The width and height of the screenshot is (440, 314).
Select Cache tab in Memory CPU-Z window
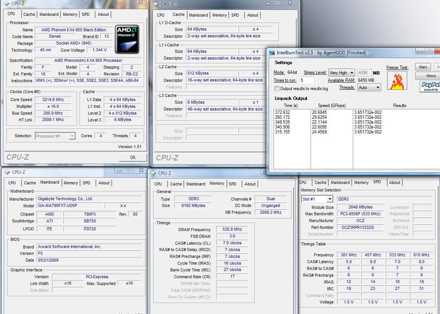[x=176, y=184]
